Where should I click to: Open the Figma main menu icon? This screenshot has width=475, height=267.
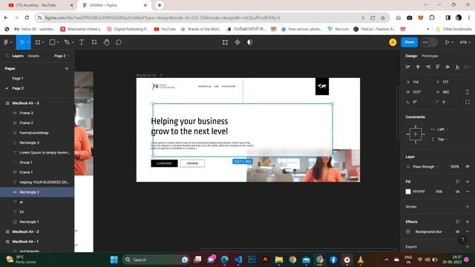pyautogui.click(x=6, y=42)
